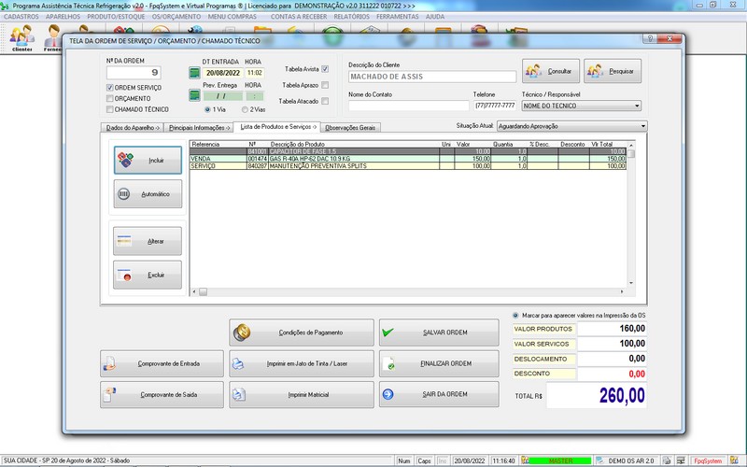This screenshot has width=747, height=467.
Task: Click FINALIZAR ORDEM button
Action: [439, 363]
